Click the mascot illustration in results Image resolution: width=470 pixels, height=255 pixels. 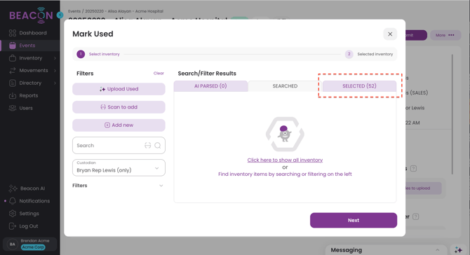pyautogui.click(x=285, y=134)
